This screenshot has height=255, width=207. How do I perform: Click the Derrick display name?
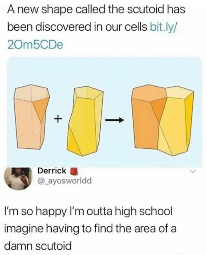coord(52,171)
